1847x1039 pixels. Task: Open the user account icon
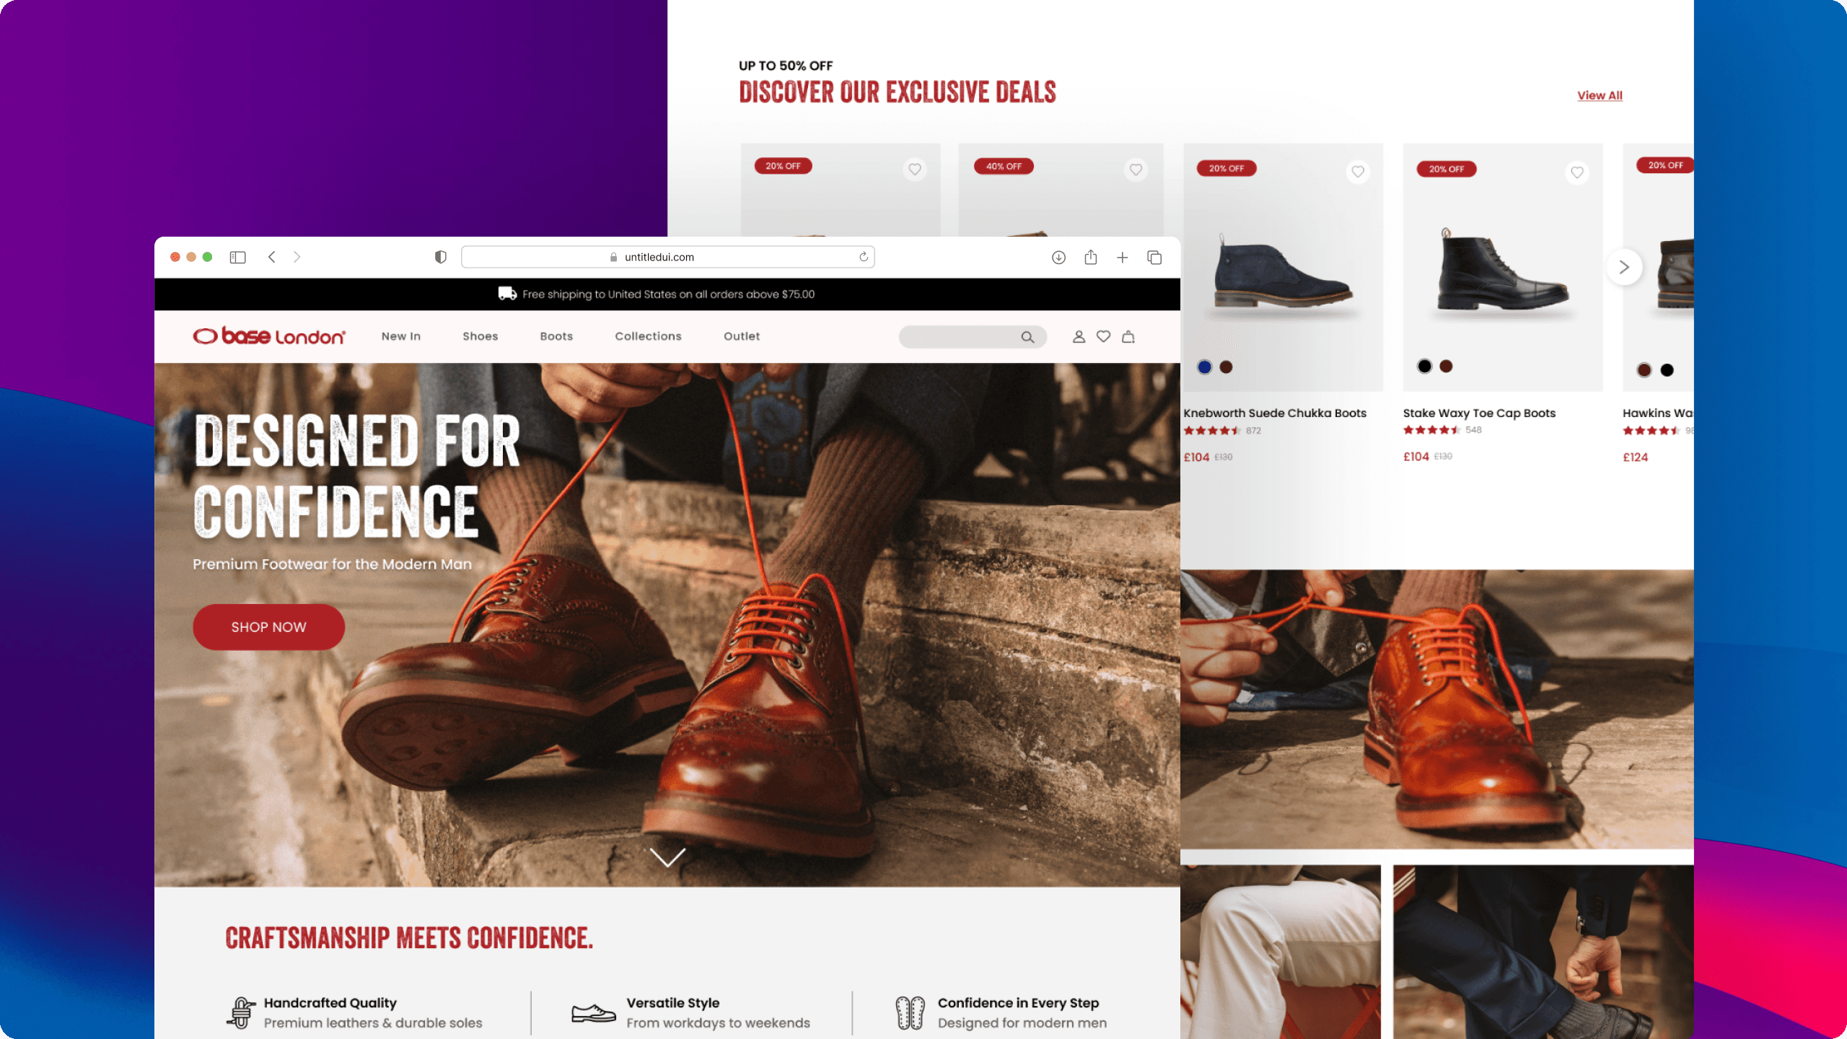pyautogui.click(x=1079, y=337)
